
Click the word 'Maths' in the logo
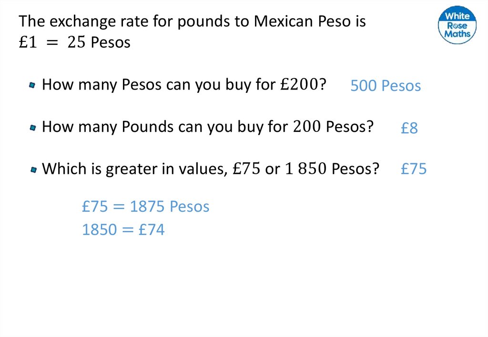point(457,34)
